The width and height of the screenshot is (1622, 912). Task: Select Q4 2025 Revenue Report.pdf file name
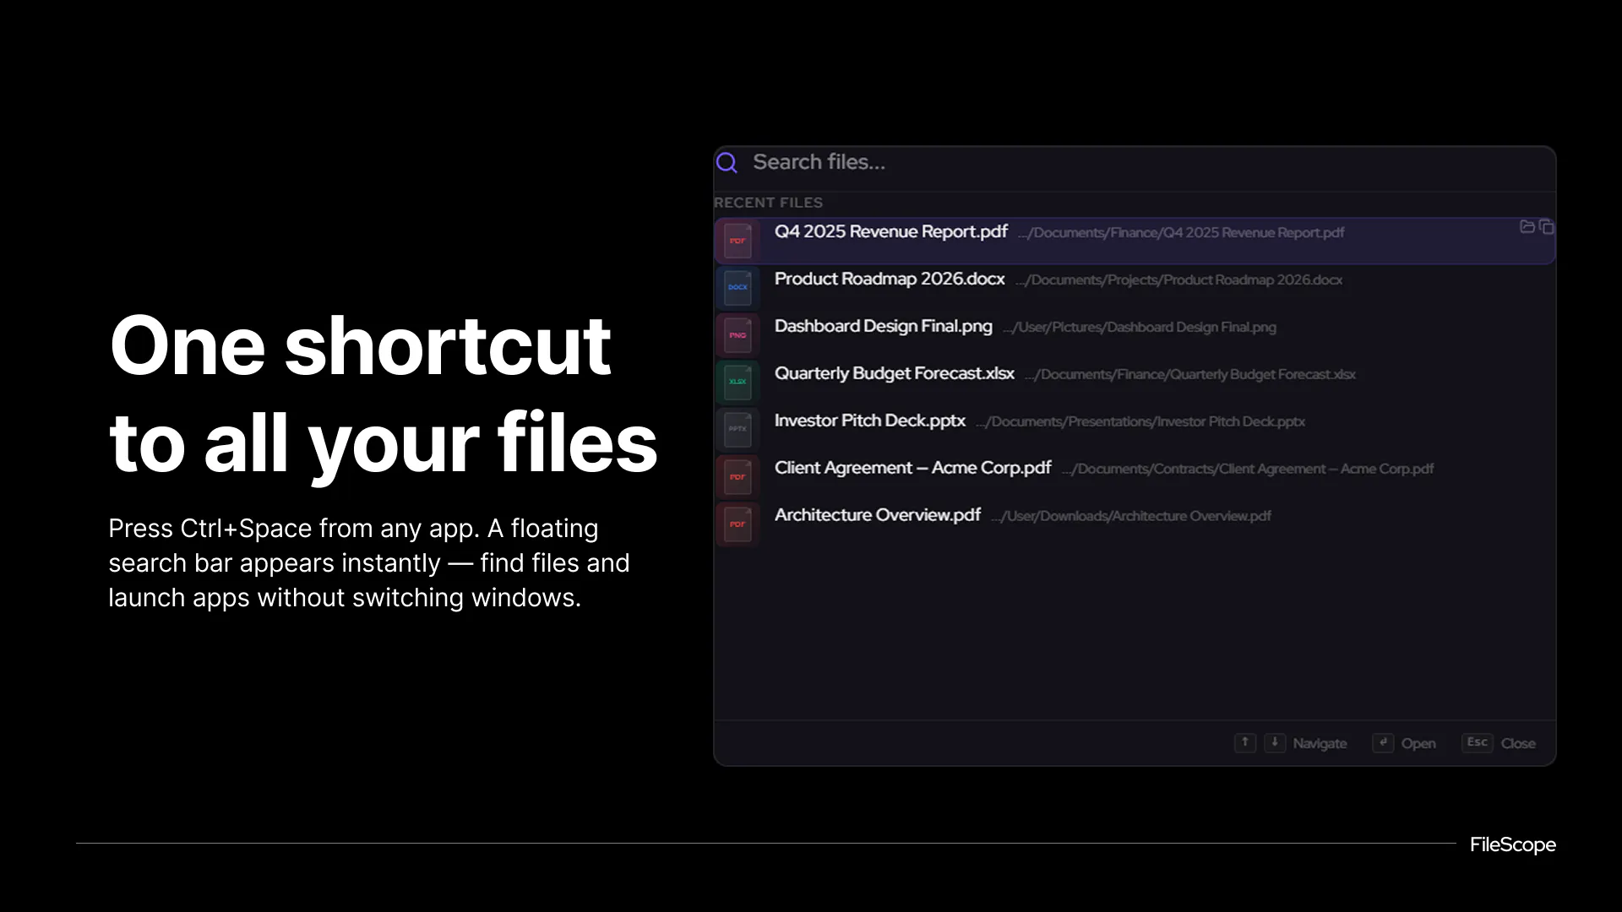point(890,231)
